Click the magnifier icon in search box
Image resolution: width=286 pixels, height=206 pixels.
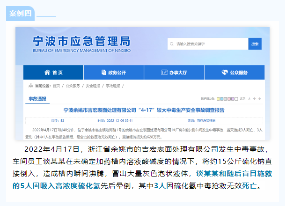(172, 44)
